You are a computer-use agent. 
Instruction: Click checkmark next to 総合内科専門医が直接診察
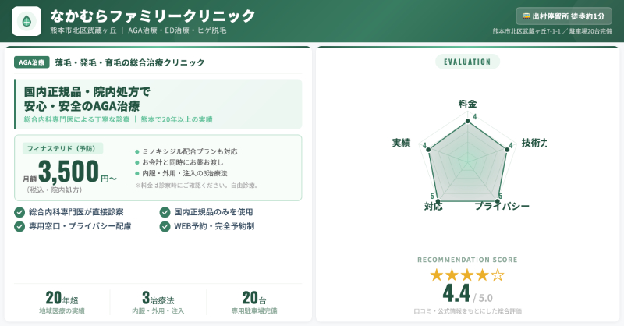[x=19, y=212]
